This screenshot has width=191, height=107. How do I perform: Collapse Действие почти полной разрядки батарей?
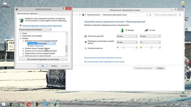coord(23,41)
